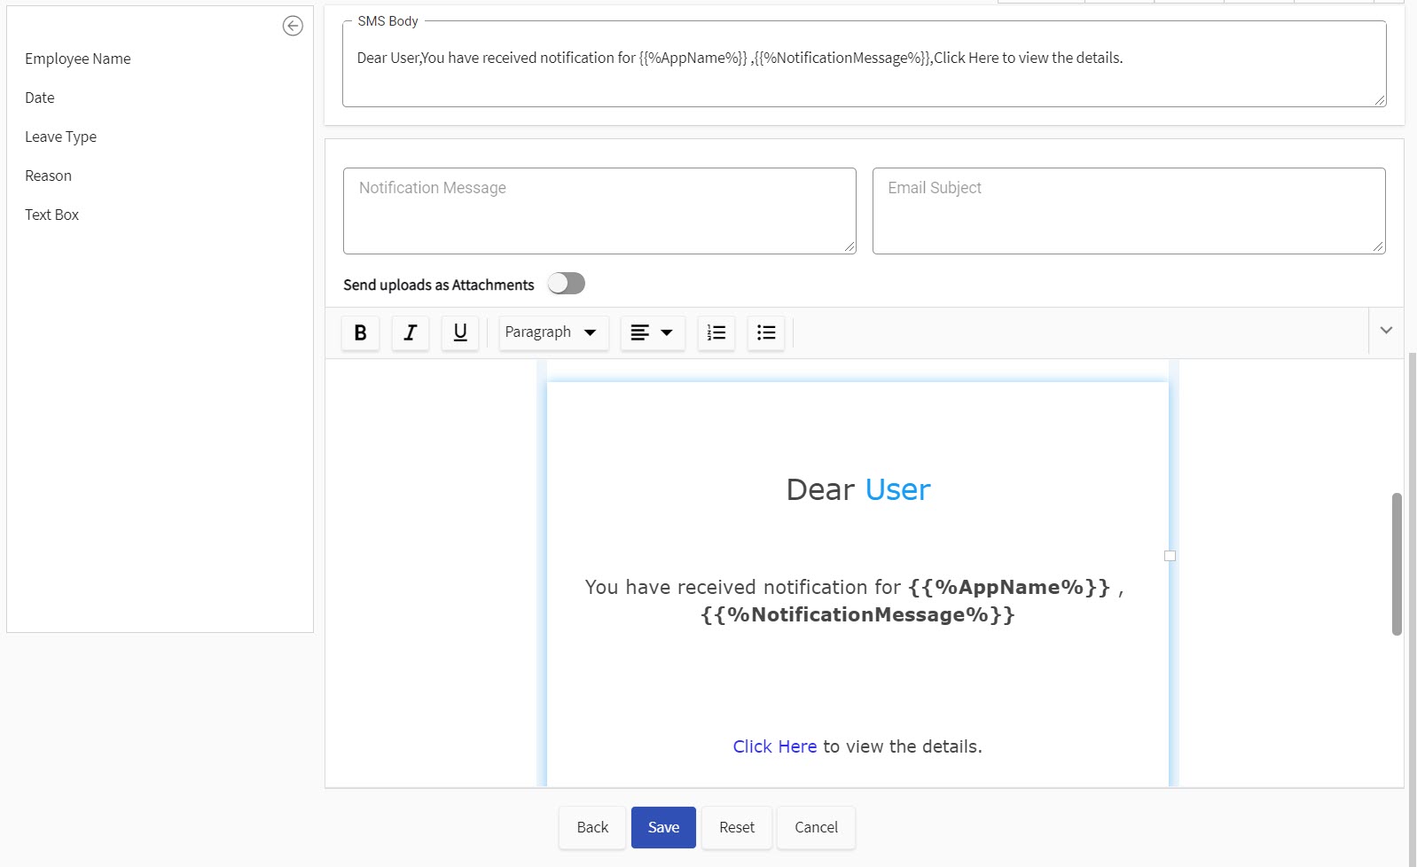Insert a numbered list

[x=716, y=332]
